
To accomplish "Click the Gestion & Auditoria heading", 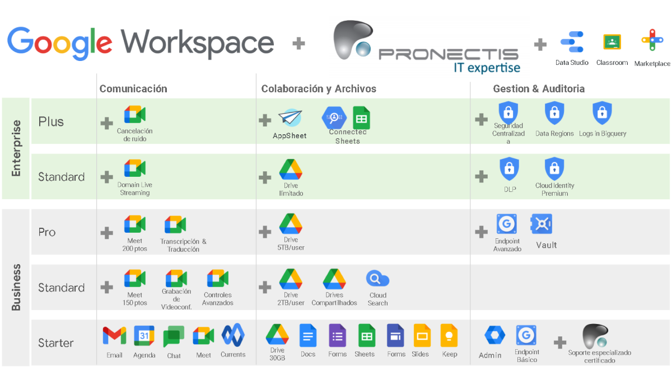I will click(x=539, y=89).
